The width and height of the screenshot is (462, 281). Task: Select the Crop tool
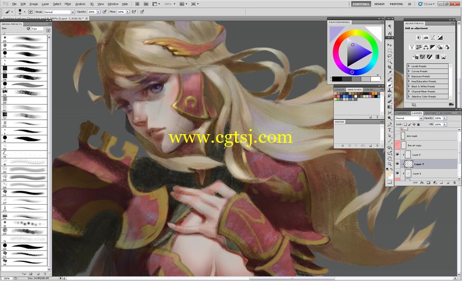tap(389, 67)
